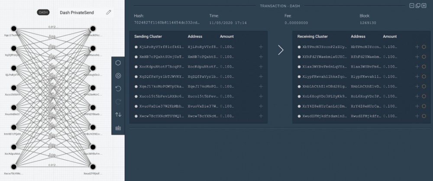433x181 pixels.
Task: Click the redo arrow in graph toolbar
Action: [x=118, y=102]
